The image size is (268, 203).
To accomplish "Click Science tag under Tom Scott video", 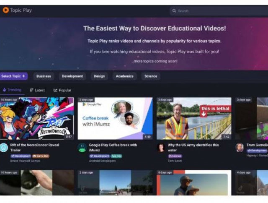I will coord(175,156).
